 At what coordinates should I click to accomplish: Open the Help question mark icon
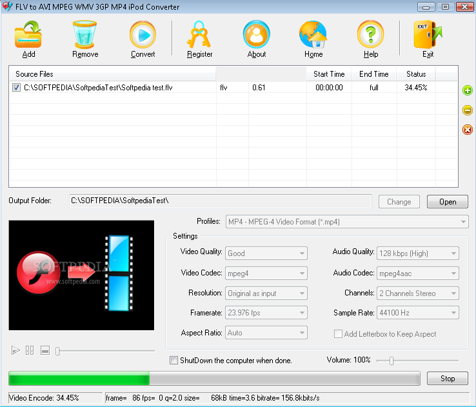(x=371, y=34)
